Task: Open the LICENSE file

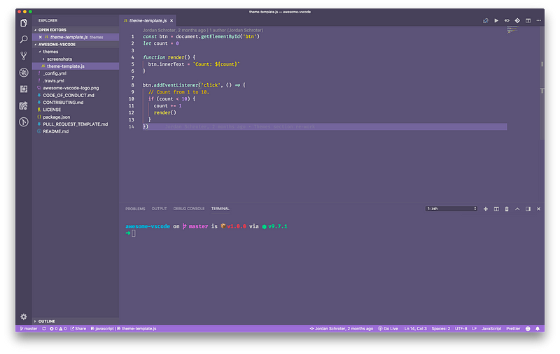Action: point(76,110)
